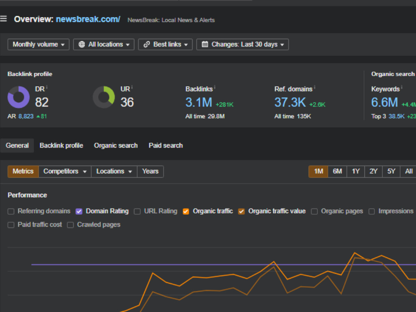This screenshot has height=312, width=416.
Task: Open the newsbreak.com/ link
Action: pyautogui.click(x=88, y=19)
